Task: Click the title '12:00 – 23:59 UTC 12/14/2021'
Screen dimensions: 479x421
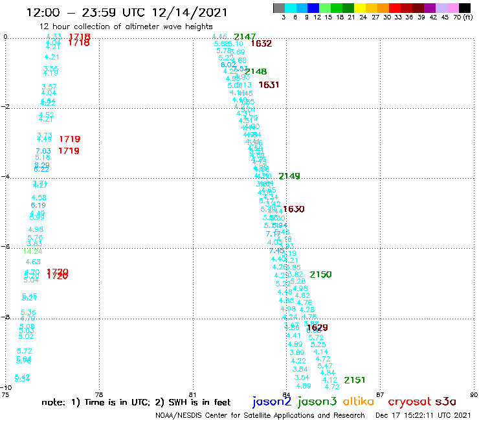Action: click(127, 12)
